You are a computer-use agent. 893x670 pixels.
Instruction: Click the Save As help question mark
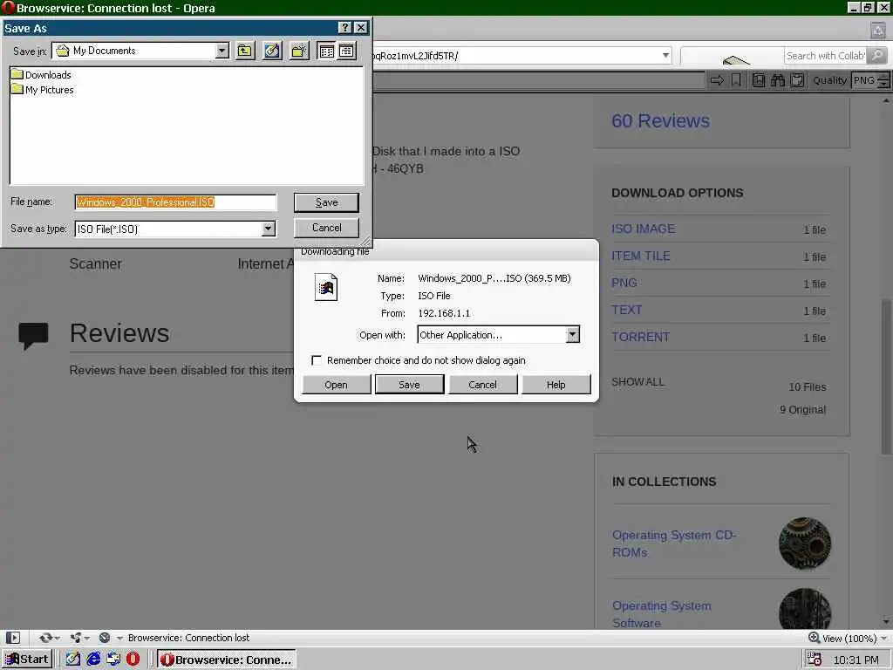[344, 27]
